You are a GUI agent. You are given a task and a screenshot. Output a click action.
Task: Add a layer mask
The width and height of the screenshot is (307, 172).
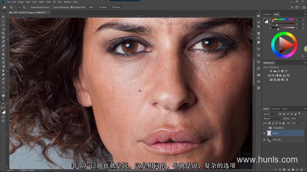[284, 170]
